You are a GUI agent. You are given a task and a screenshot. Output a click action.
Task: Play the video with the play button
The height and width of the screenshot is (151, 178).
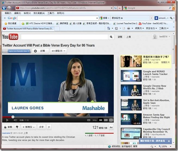(7, 120)
